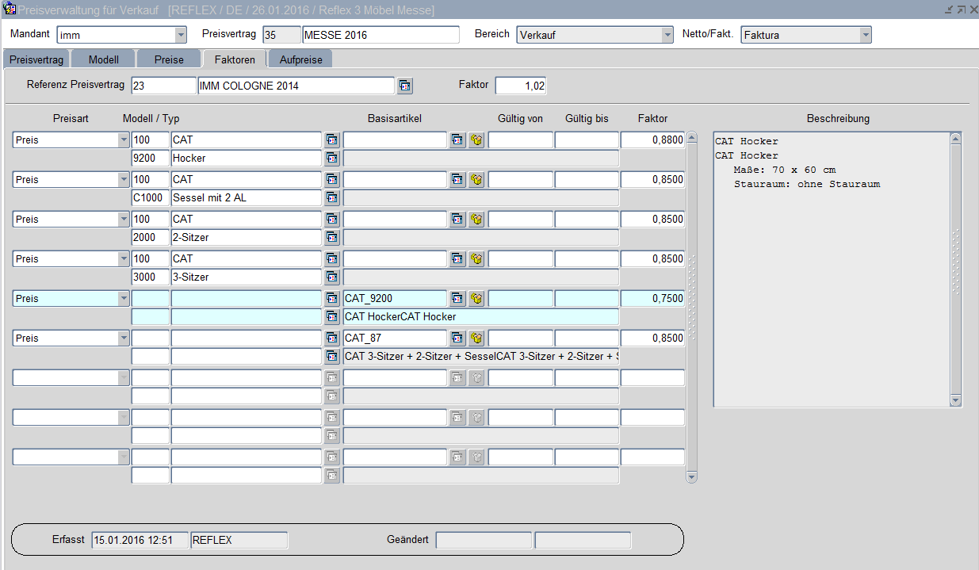Screen dimensions: 979x570
Task: Switch to the Preise tab
Action: 169,59
